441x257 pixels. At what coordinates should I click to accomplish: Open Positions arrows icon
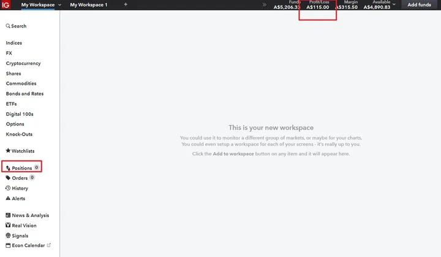pyautogui.click(x=8, y=167)
